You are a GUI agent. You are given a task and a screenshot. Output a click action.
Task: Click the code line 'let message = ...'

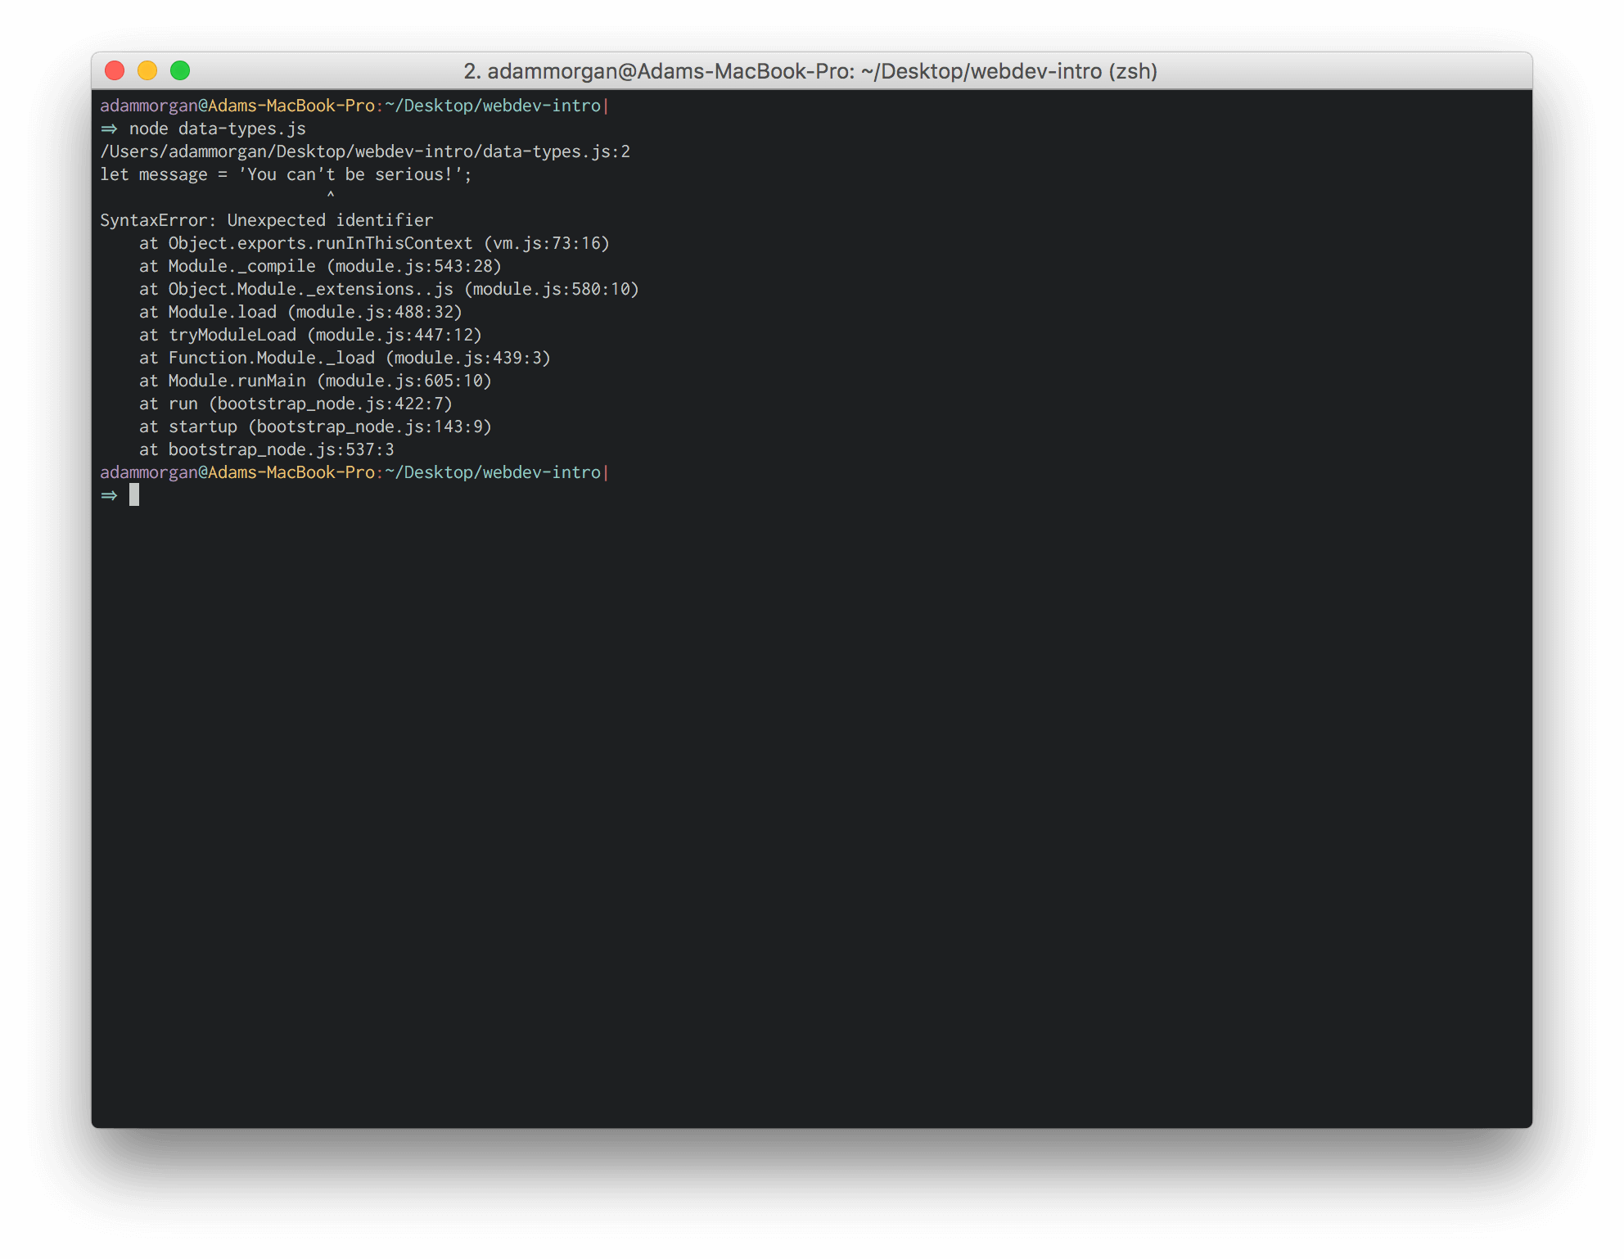286,174
